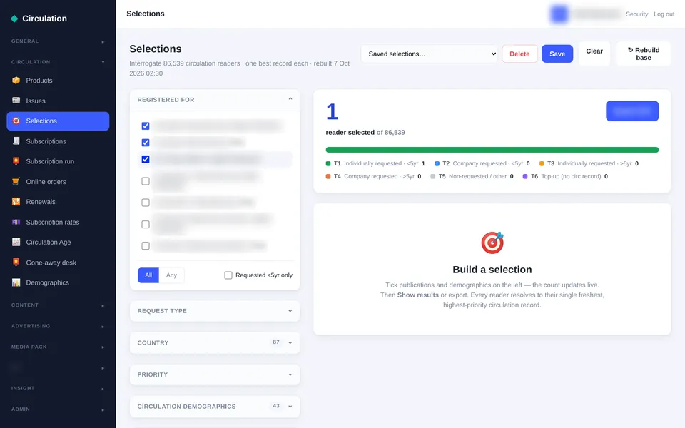Click the Selections target icon in sidebar
This screenshot has width=685, height=428.
[x=16, y=121]
